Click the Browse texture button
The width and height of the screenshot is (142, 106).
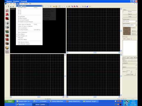[x=134, y=31]
